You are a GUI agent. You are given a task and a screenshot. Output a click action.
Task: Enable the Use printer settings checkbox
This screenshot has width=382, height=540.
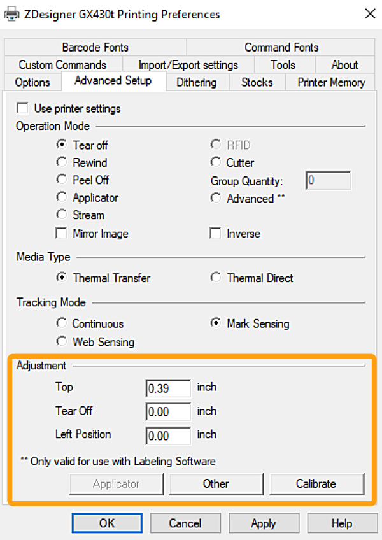pyautogui.click(x=22, y=108)
